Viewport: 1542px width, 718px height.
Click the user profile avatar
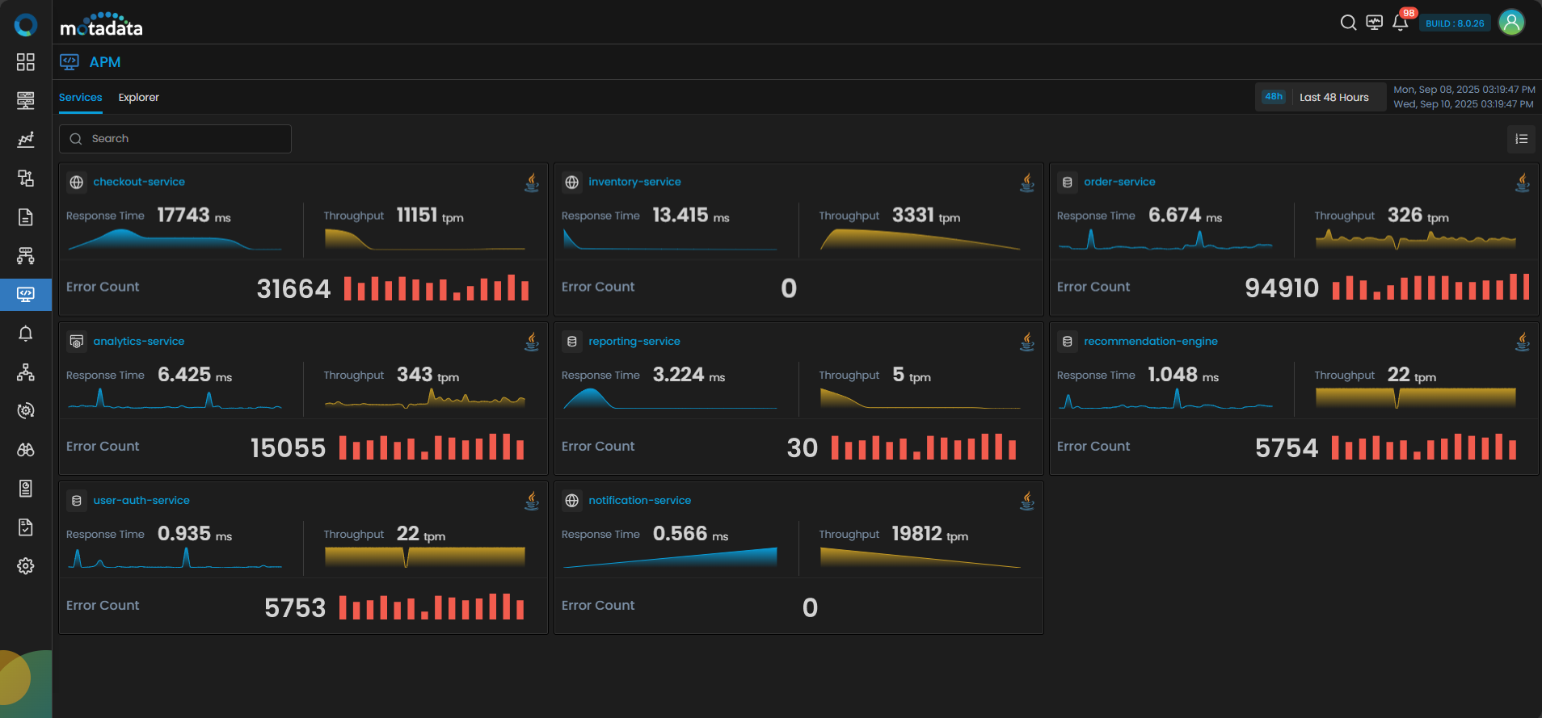pyautogui.click(x=1511, y=23)
